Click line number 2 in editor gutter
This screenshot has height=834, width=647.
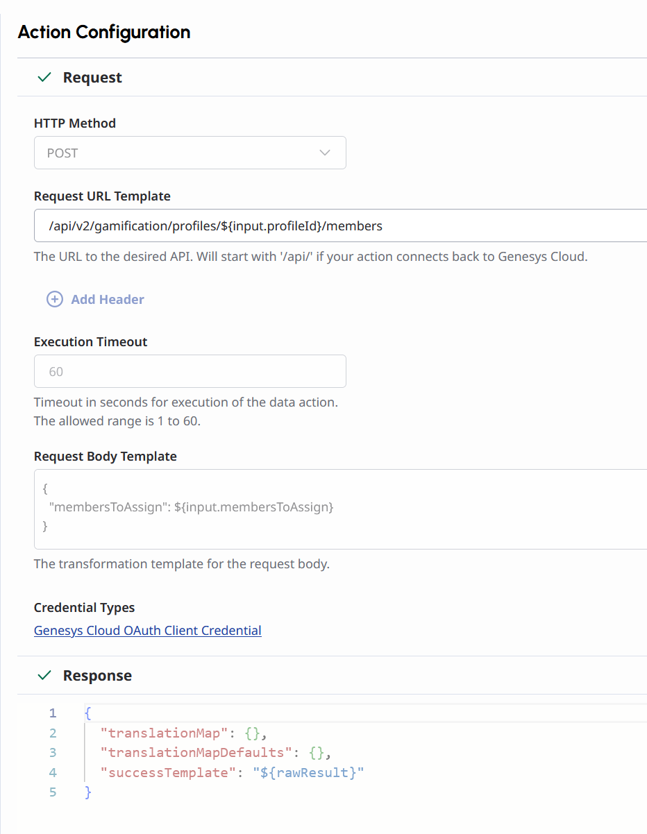tap(53, 733)
